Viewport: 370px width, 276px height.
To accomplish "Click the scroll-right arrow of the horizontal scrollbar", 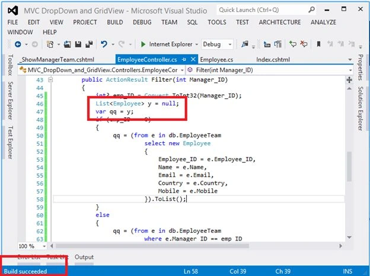I will pos(340,246).
